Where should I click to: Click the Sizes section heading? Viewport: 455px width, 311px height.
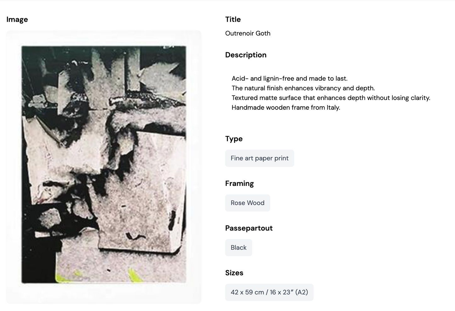(x=234, y=273)
